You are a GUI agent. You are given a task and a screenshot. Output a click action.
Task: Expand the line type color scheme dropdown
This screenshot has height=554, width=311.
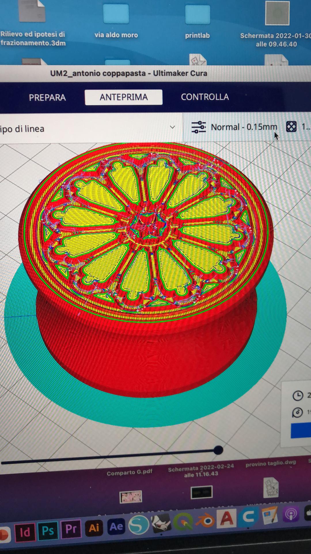(x=172, y=127)
